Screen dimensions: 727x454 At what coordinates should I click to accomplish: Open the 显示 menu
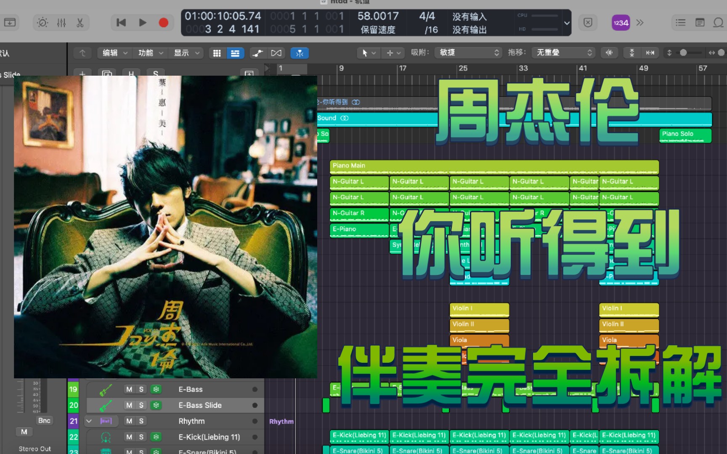186,53
